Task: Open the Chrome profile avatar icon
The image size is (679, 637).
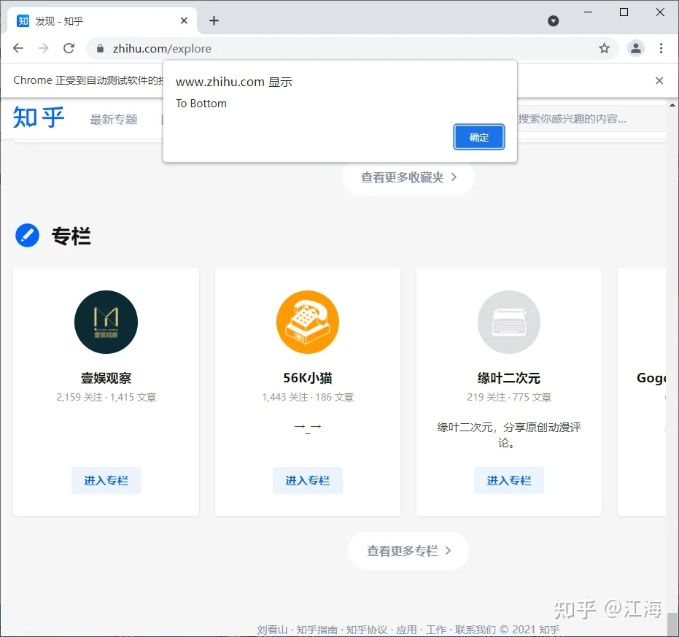Action: pyautogui.click(x=636, y=48)
